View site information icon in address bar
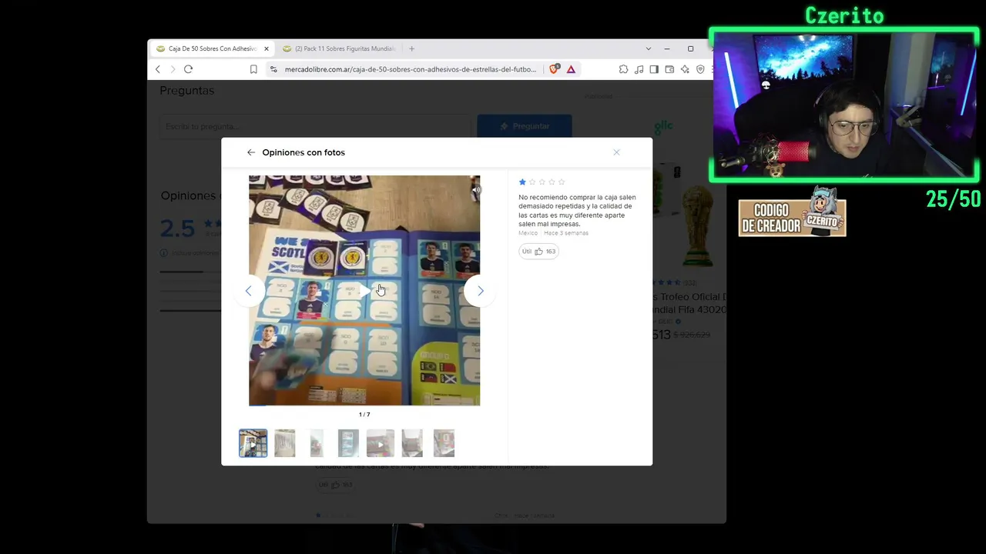The width and height of the screenshot is (986, 554). tap(273, 69)
